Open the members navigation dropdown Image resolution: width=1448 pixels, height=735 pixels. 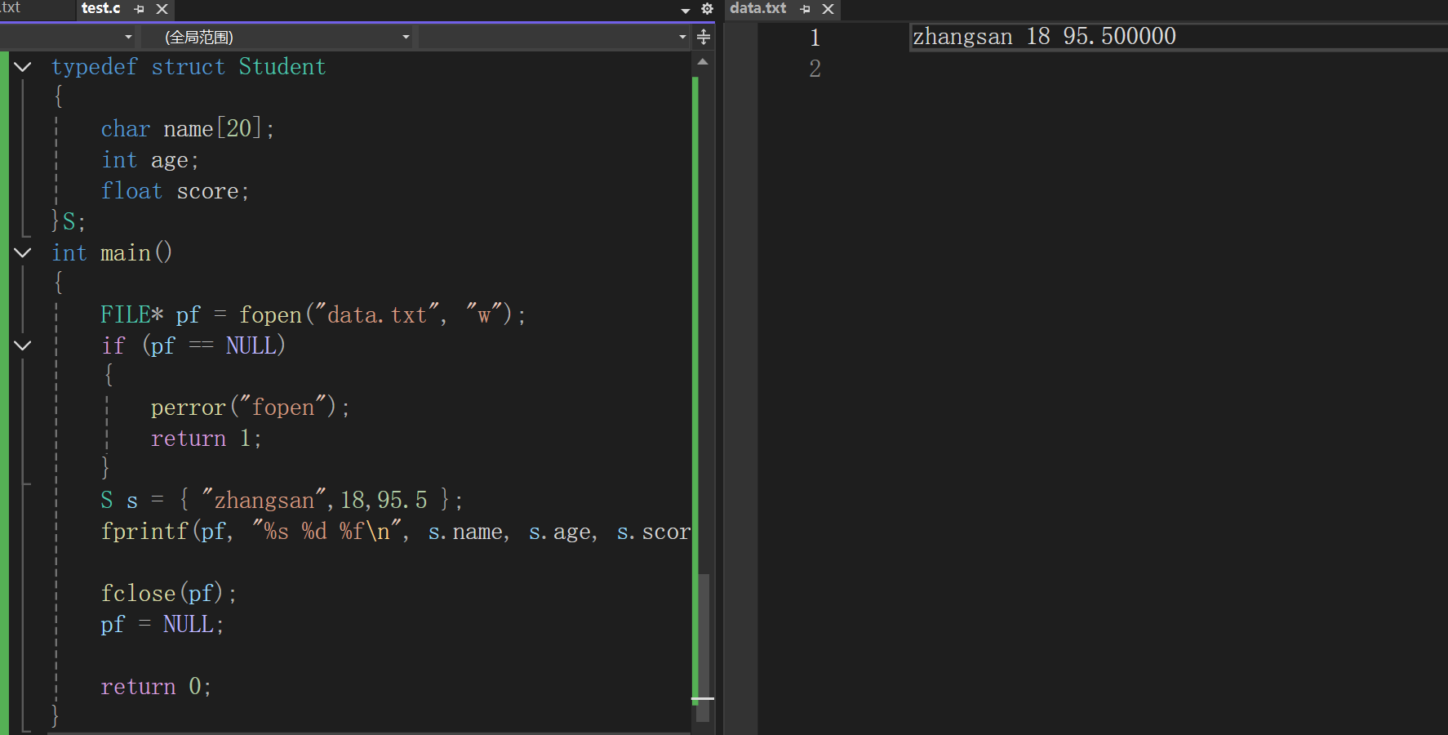point(555,37)
